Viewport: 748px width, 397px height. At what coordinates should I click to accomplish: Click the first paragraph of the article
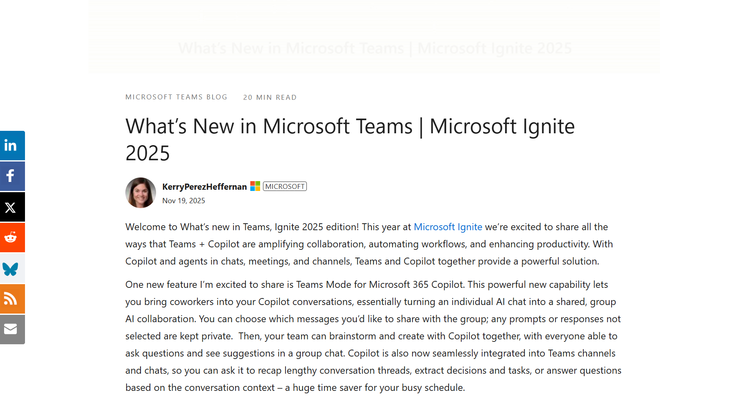[369, 244]
